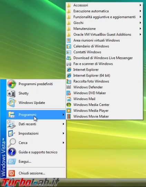Image resolution: width=146 pixels, height=187 pixels.
Task: Select Esecuzione automatica in the programs list
Action: click(104, 11)
